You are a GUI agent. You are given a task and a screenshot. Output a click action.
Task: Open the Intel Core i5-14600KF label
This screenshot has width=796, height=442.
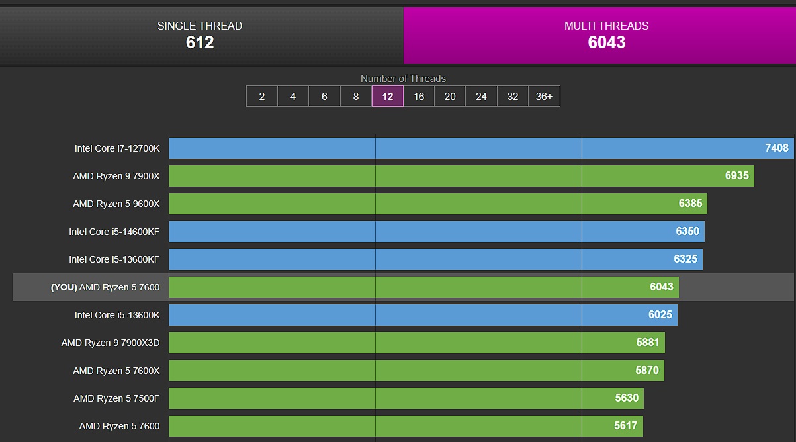pos(114,232)
